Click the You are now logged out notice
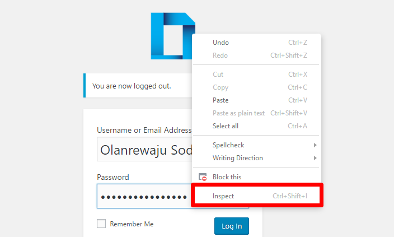The image size is (394, 237). 138,86
